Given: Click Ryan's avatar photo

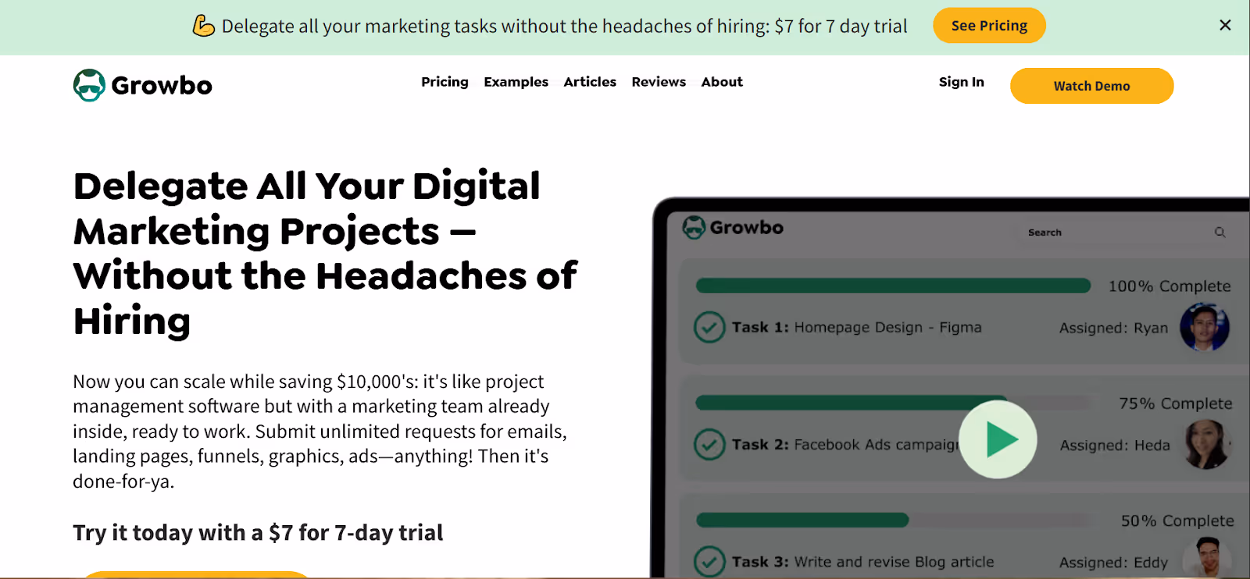Looking at the screenshot, I should (x=1204, y=327).
